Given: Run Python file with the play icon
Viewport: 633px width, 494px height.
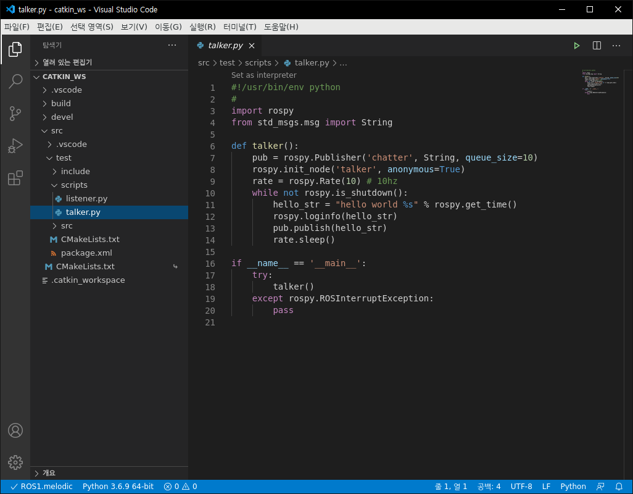Looking at the screenshot, I should coord(576,46).
